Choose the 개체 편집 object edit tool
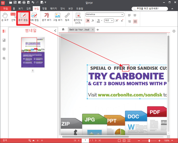 [x=34, y=17]
